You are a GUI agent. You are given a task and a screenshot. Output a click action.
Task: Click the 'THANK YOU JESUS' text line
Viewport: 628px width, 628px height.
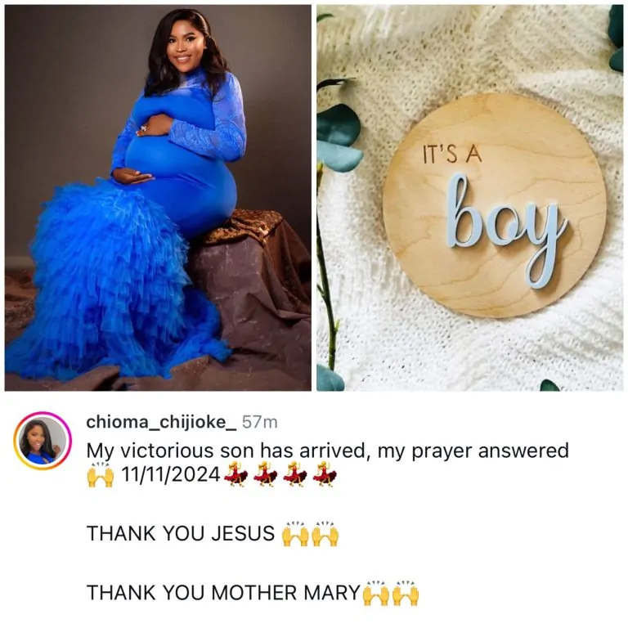pos(181,534)
